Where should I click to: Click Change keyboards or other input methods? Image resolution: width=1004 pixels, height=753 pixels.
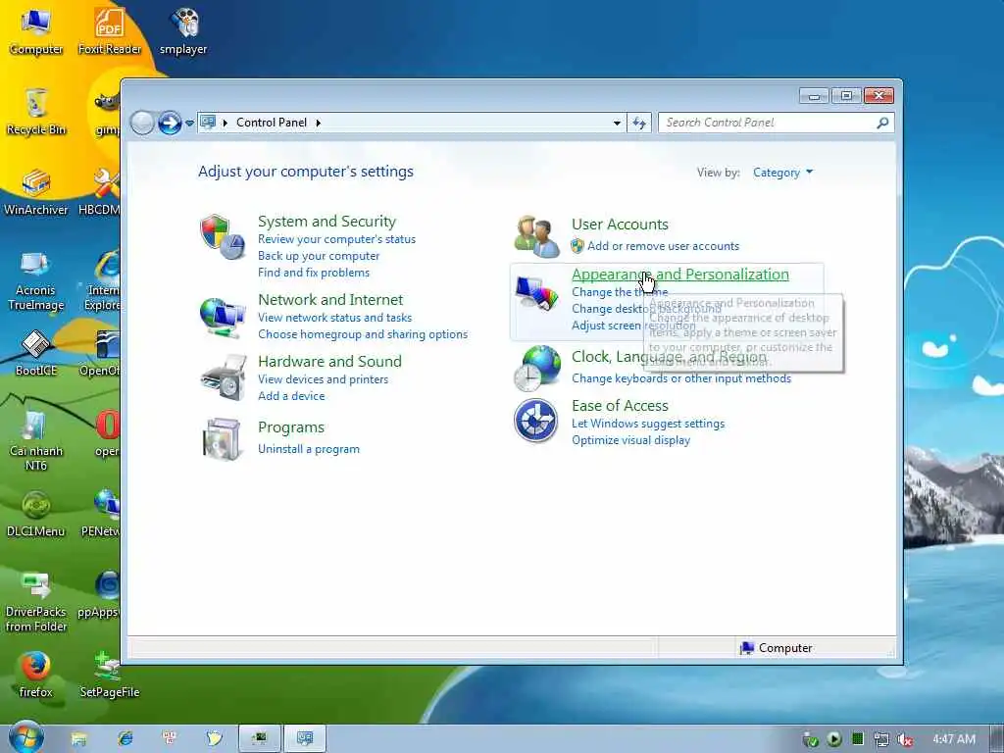[681, 378]
